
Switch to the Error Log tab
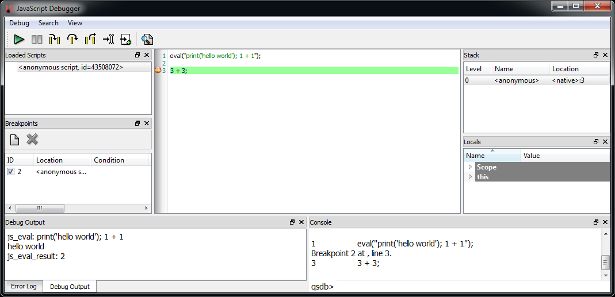(24, 286)
